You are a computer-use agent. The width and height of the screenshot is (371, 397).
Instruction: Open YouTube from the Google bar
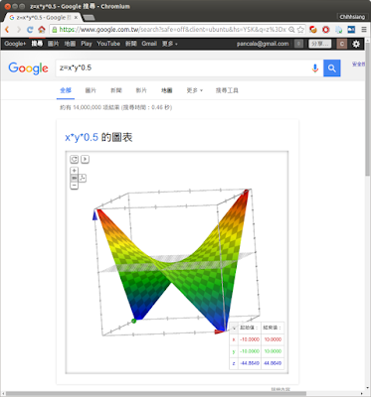click(x=108, y=44)
